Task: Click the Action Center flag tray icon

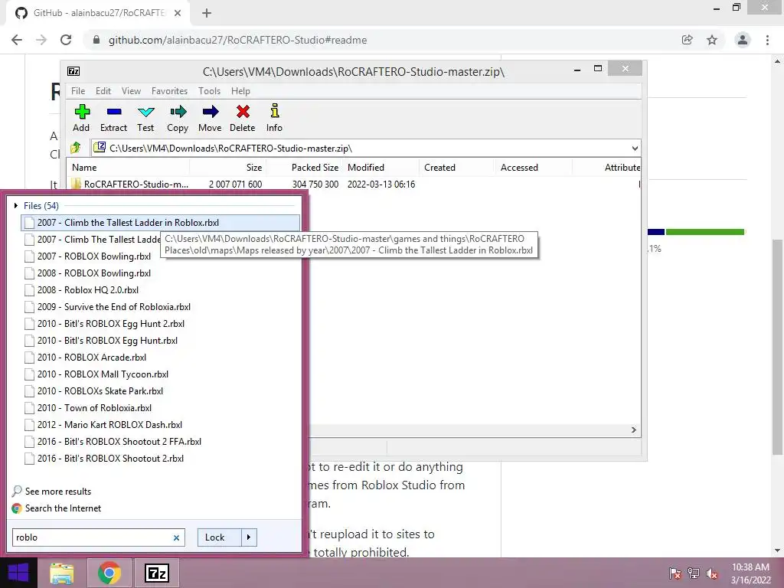Action: point(675,573)
